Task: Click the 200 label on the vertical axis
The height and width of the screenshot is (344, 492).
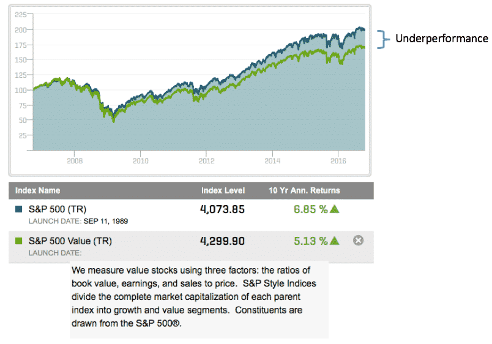Action: pos(23,29)
